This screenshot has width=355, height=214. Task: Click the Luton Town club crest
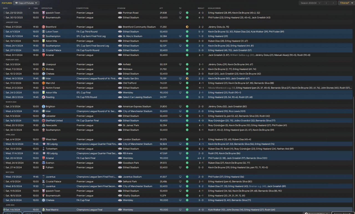44,32
